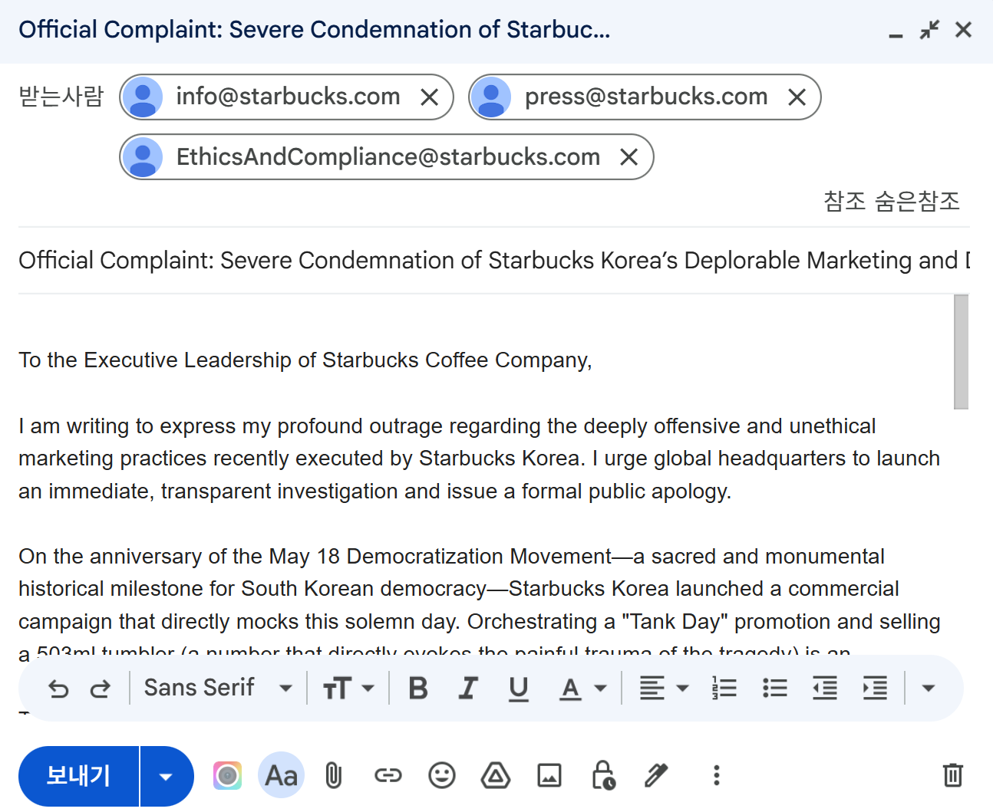The height and width of the screenshot is (812, 993).
Task: Click the 받는사람 recipients label
Action: [x=61, y=97]
